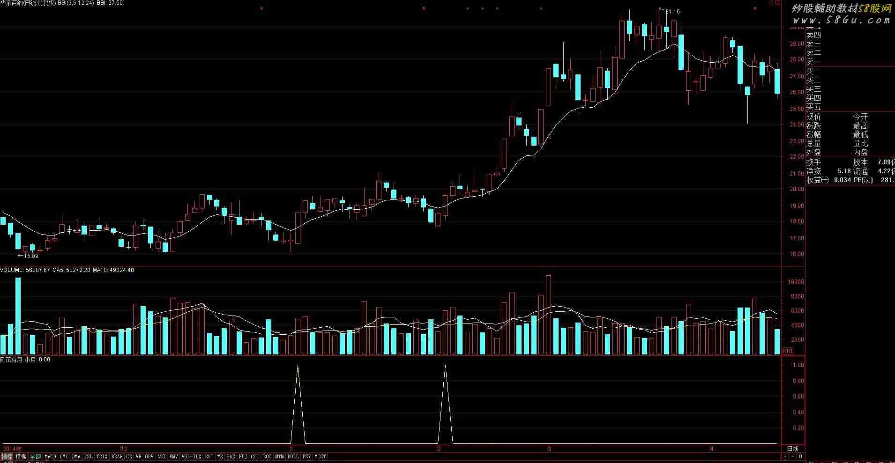This screenshot has width=895, height=463.
Task: Open the EMV indicator
Action: point(173,456)
